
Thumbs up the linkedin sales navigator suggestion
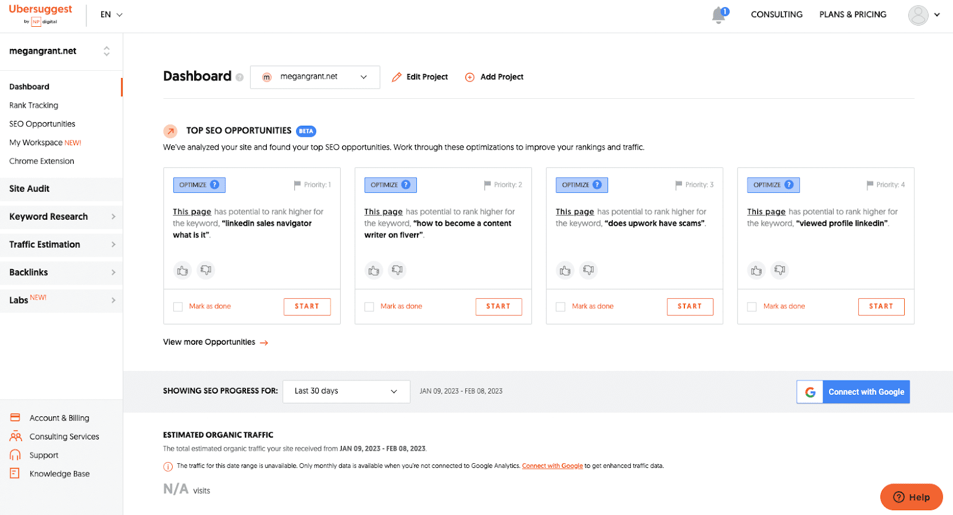tap(182, 270)
